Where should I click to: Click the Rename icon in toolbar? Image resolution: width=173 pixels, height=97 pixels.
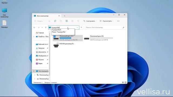pos(67,21)
